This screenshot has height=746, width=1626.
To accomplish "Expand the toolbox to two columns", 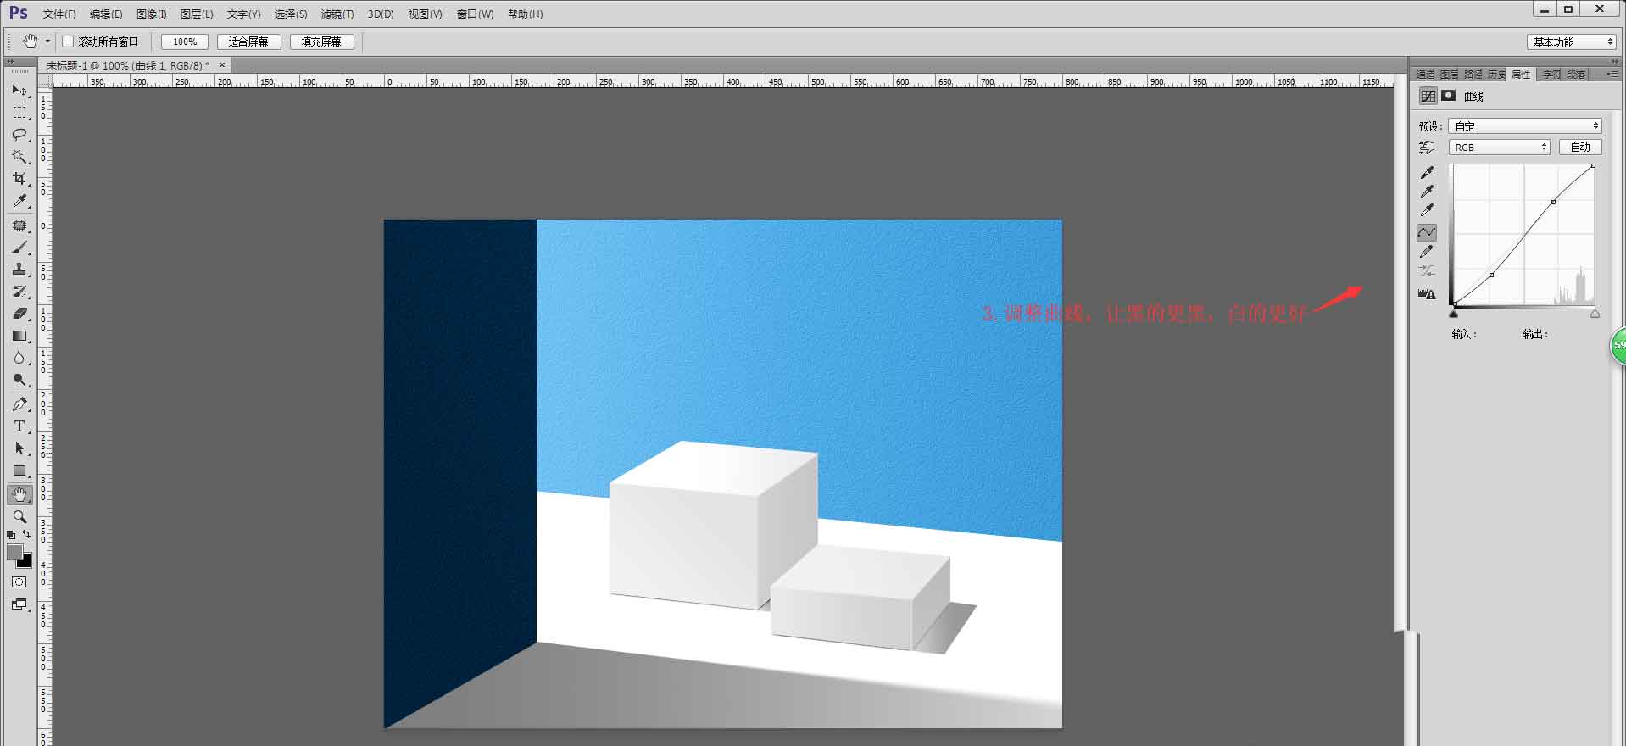I will (x=10, y=62).
